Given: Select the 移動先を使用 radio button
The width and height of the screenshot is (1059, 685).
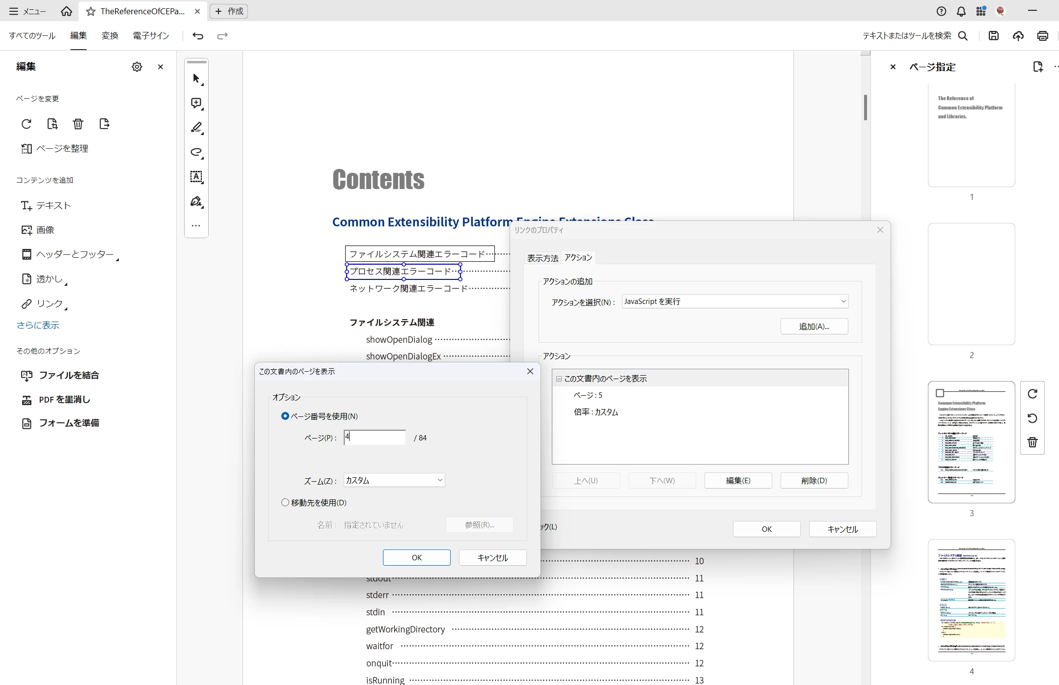Looking at the screenshot, I should (285, 502).
